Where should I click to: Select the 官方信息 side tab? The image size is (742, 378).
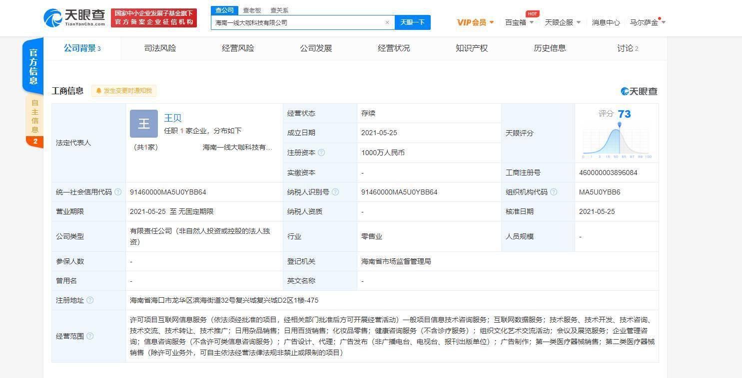point(33,66)
